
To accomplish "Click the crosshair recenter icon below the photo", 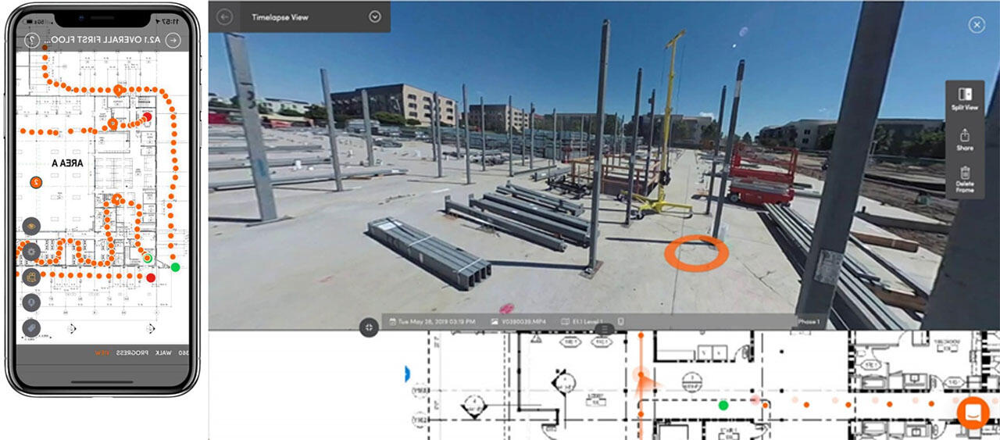I will pyautogui.click(x=370, y=327).
